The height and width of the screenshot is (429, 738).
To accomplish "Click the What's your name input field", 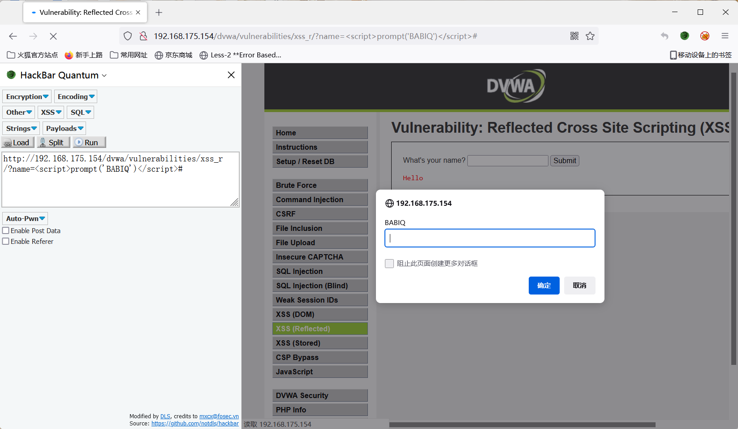I will tap(508, 160).
